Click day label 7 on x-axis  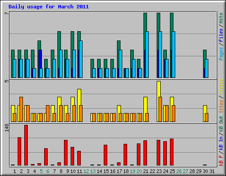click(x=54, y=171)
